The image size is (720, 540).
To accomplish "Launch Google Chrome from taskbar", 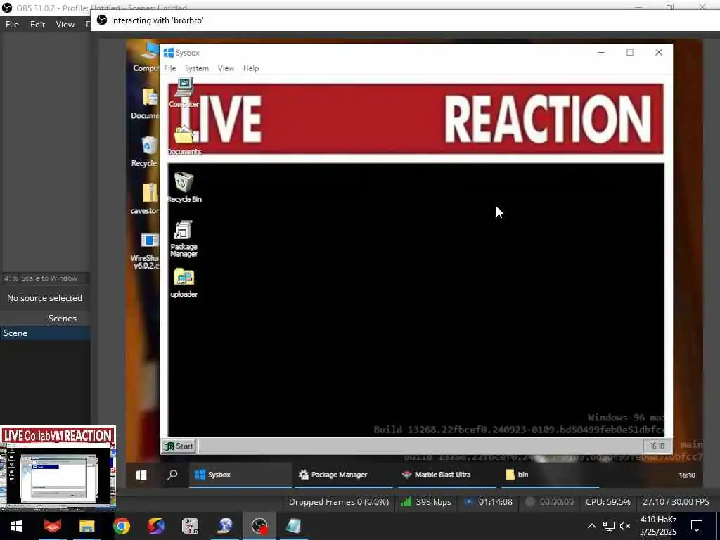I will point(122,526).
